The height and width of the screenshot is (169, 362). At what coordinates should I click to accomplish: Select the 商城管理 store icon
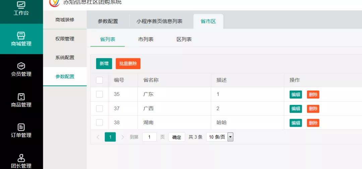(x=21, y=36)
